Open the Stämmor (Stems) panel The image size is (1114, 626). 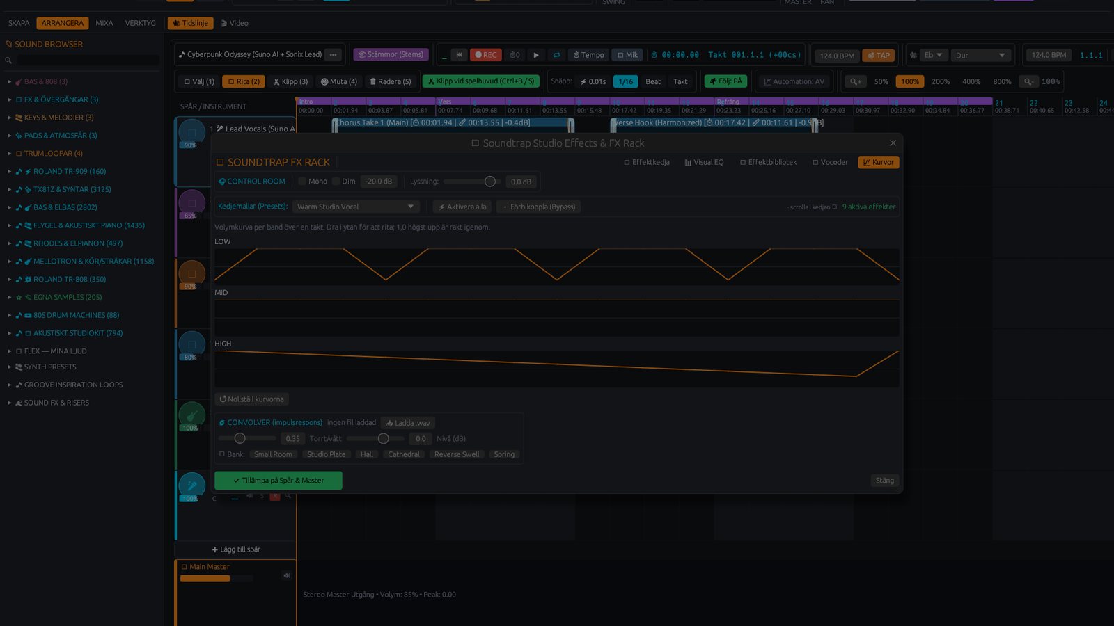click(x=390, y=54)
